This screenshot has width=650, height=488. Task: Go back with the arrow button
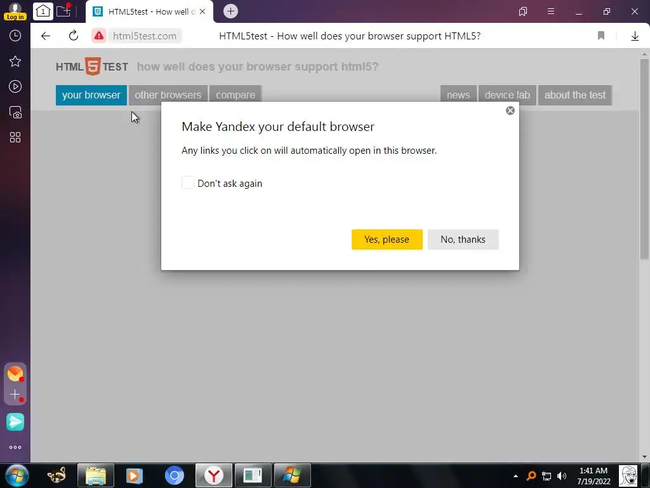(46, 36)
